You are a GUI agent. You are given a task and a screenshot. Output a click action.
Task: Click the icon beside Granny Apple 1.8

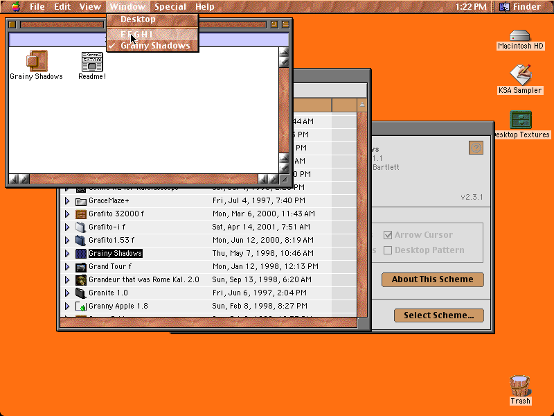(x=81, y=306)
